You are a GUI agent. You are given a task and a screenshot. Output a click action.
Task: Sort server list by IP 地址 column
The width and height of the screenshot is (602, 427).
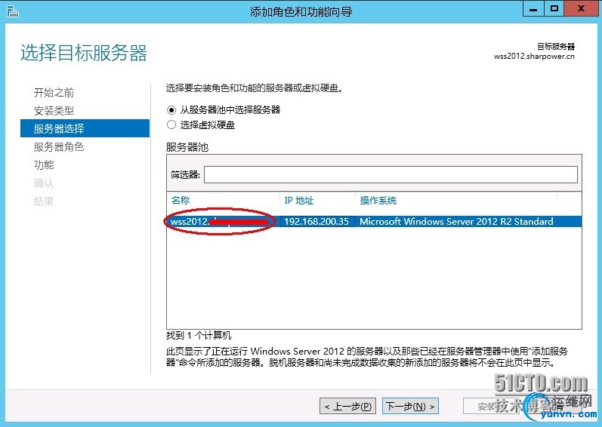[x=298, y=201]
